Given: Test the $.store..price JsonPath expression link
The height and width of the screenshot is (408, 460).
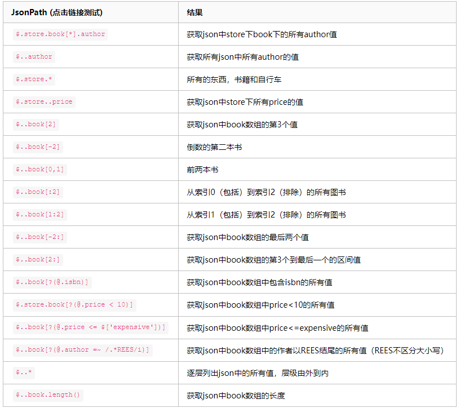Looking at the screenshot, I should coord(41,101).
